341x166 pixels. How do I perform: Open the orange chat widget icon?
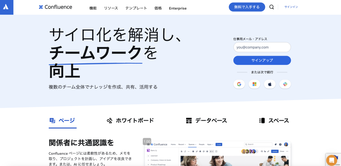pyautogui.click(x=331, y=160)
